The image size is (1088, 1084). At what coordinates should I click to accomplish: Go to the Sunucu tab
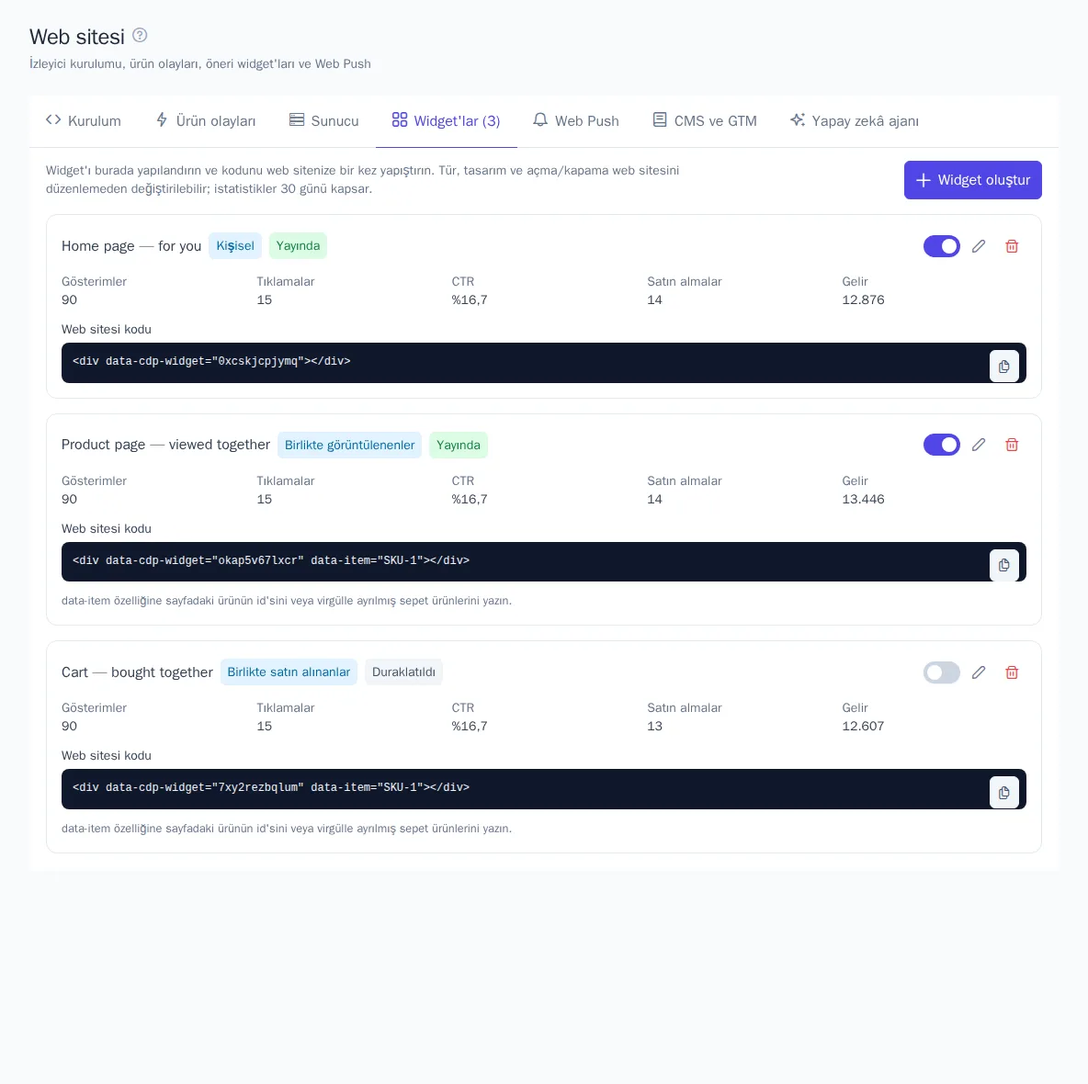[324, 120]
